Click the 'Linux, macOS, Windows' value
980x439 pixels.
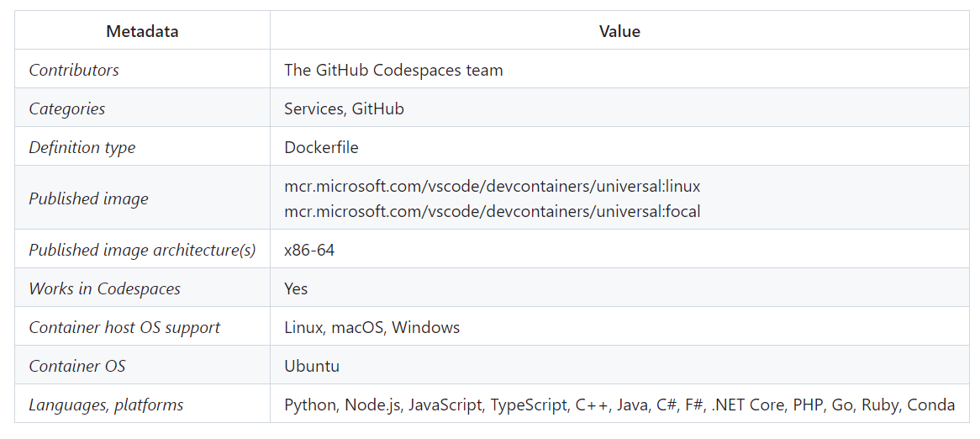371,328
